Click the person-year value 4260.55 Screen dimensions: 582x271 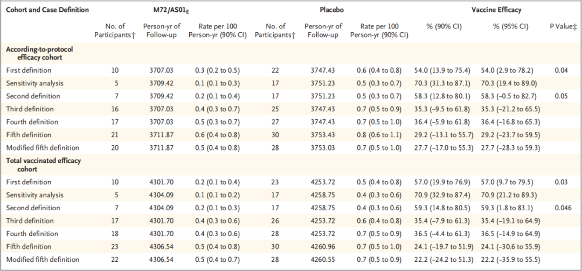[324, 260]
